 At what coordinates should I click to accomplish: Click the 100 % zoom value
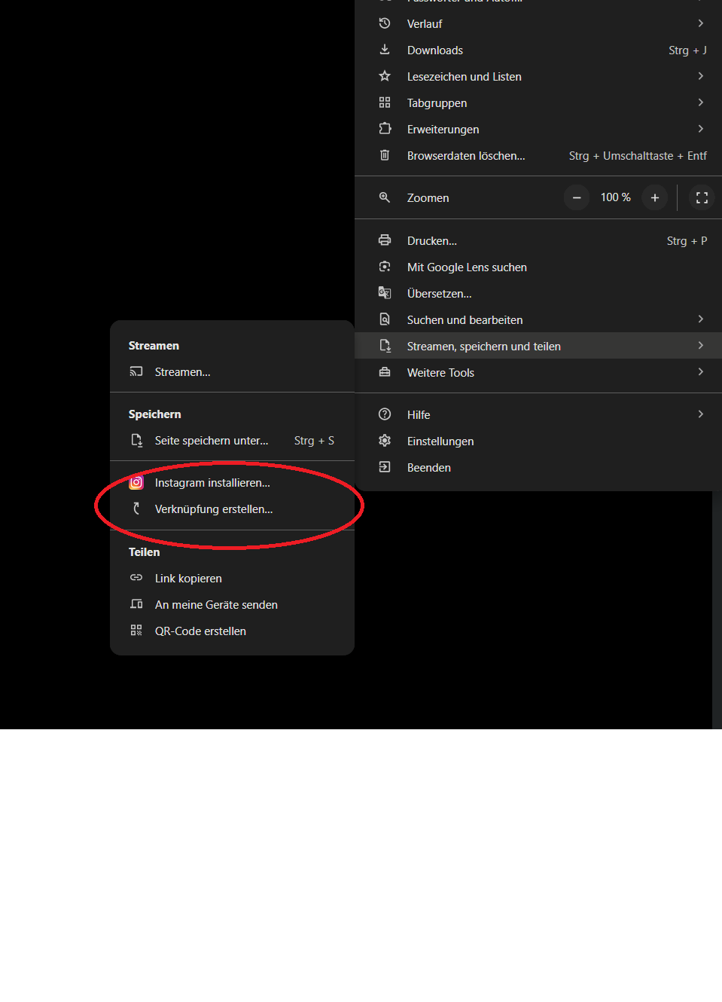click(616, 197)
